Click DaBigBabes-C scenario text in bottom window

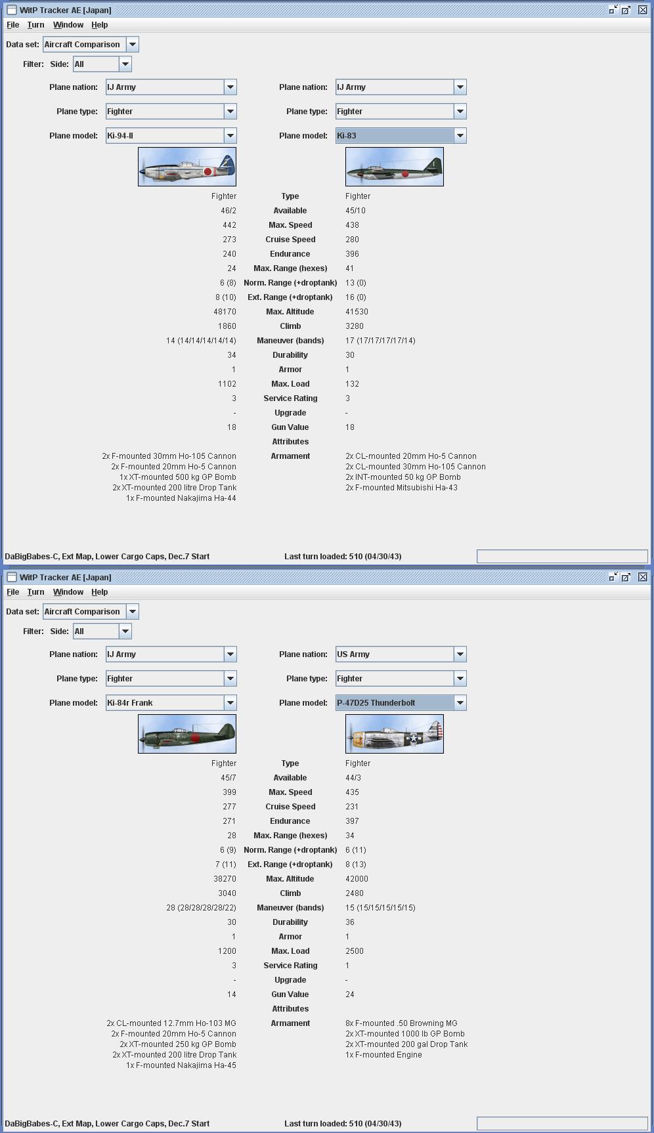tap(107, 1124)
